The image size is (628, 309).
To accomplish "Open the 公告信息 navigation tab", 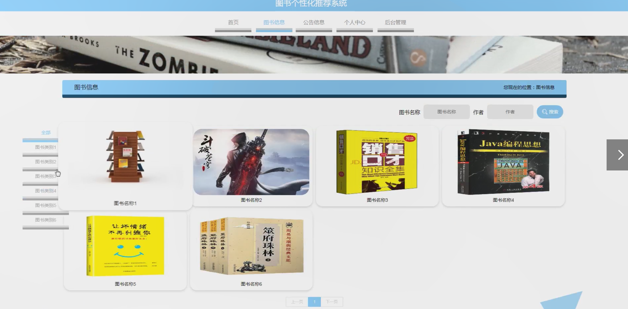I will coord(314,22).
